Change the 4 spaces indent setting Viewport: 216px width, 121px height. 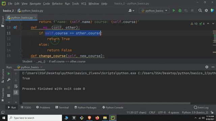(x=174, y=113)
